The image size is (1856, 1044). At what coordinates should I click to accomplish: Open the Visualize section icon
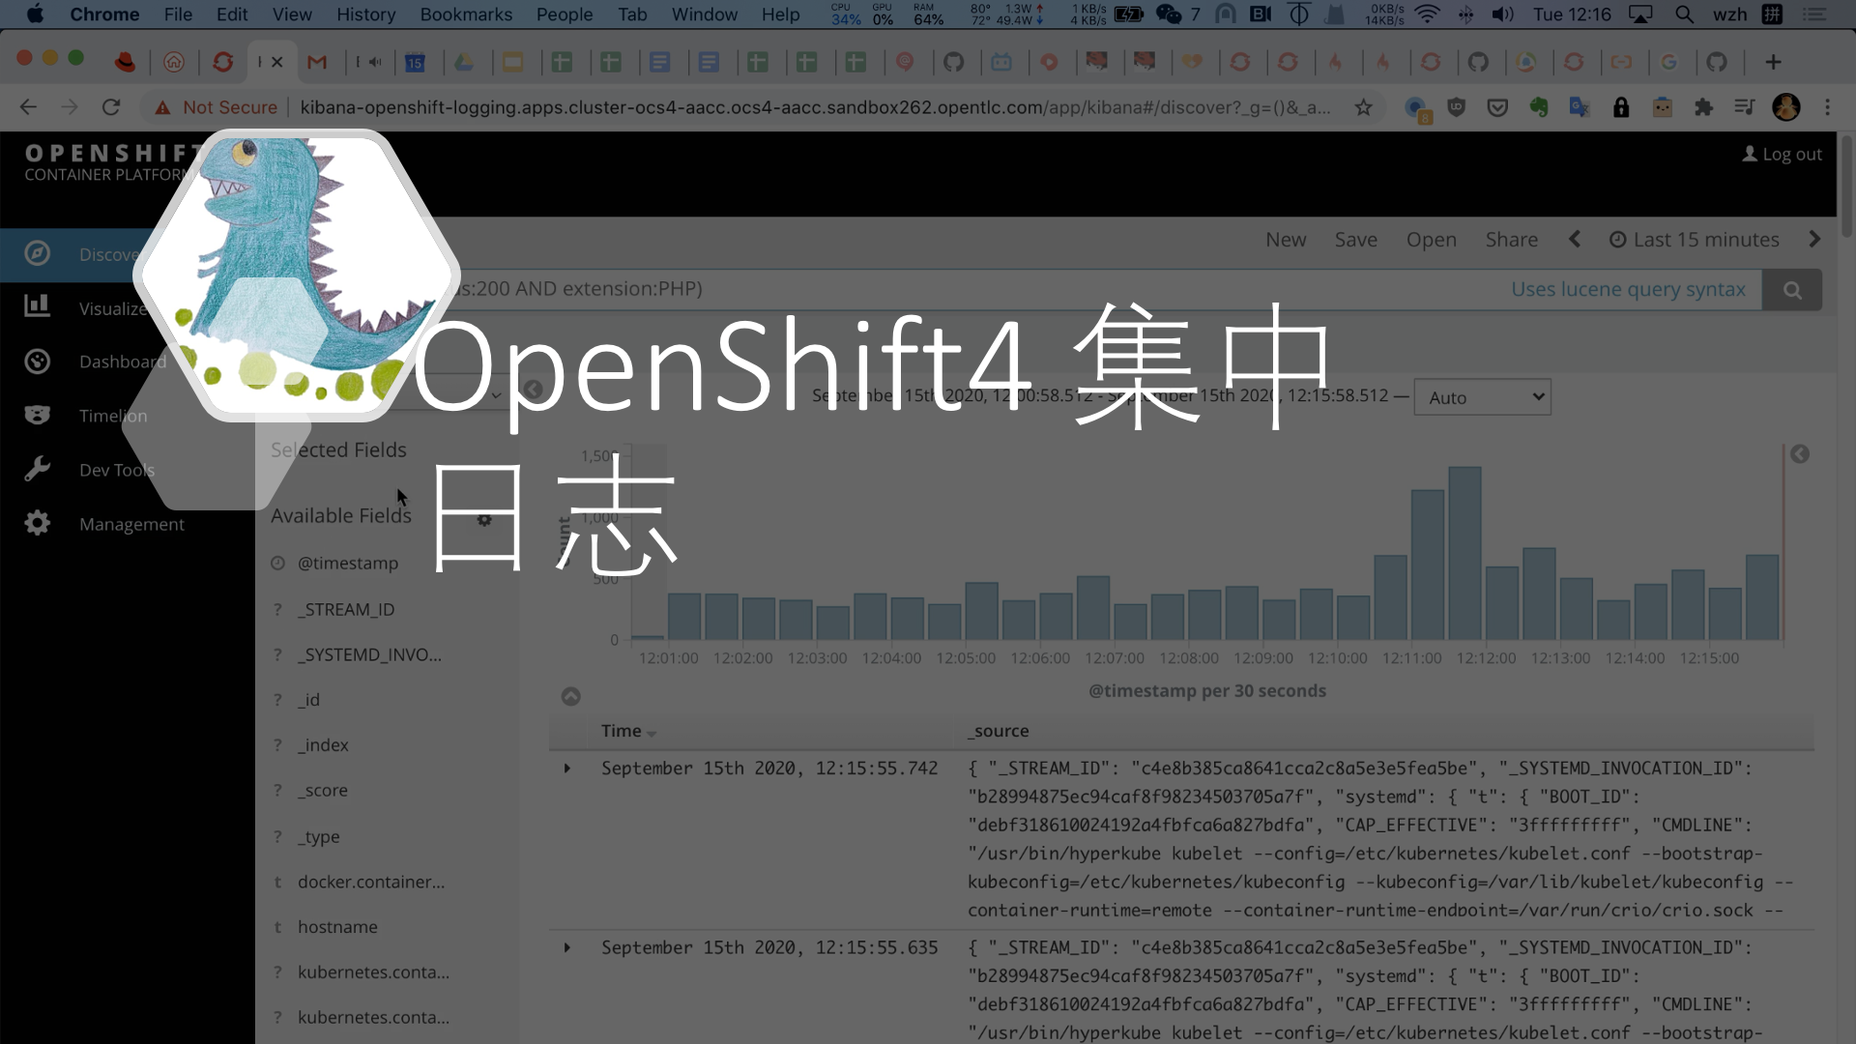coord(37,306)
